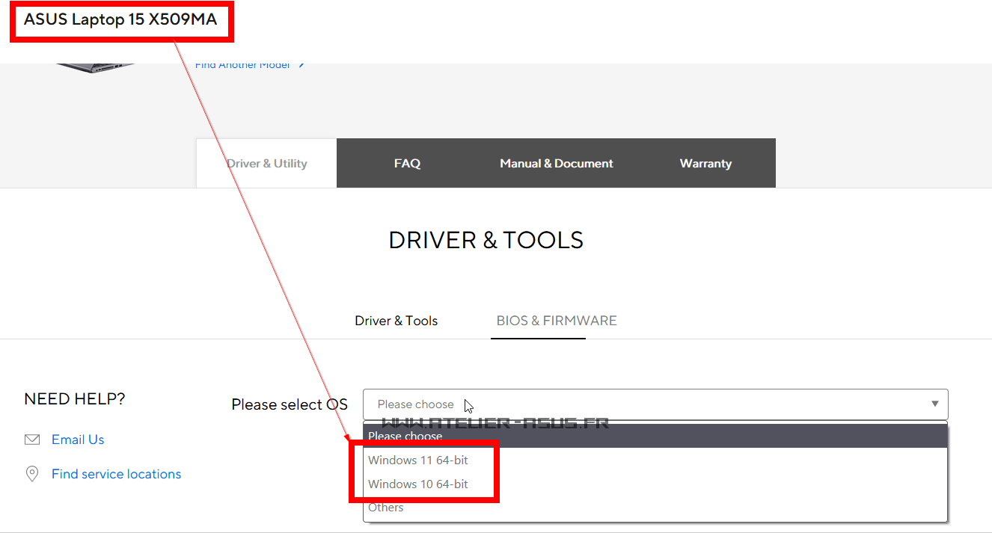Image resolution: width=992 pixels, height=533 pixels.
Task: Go to the Manual & Document tab
Action: click(x=556, y=164)
